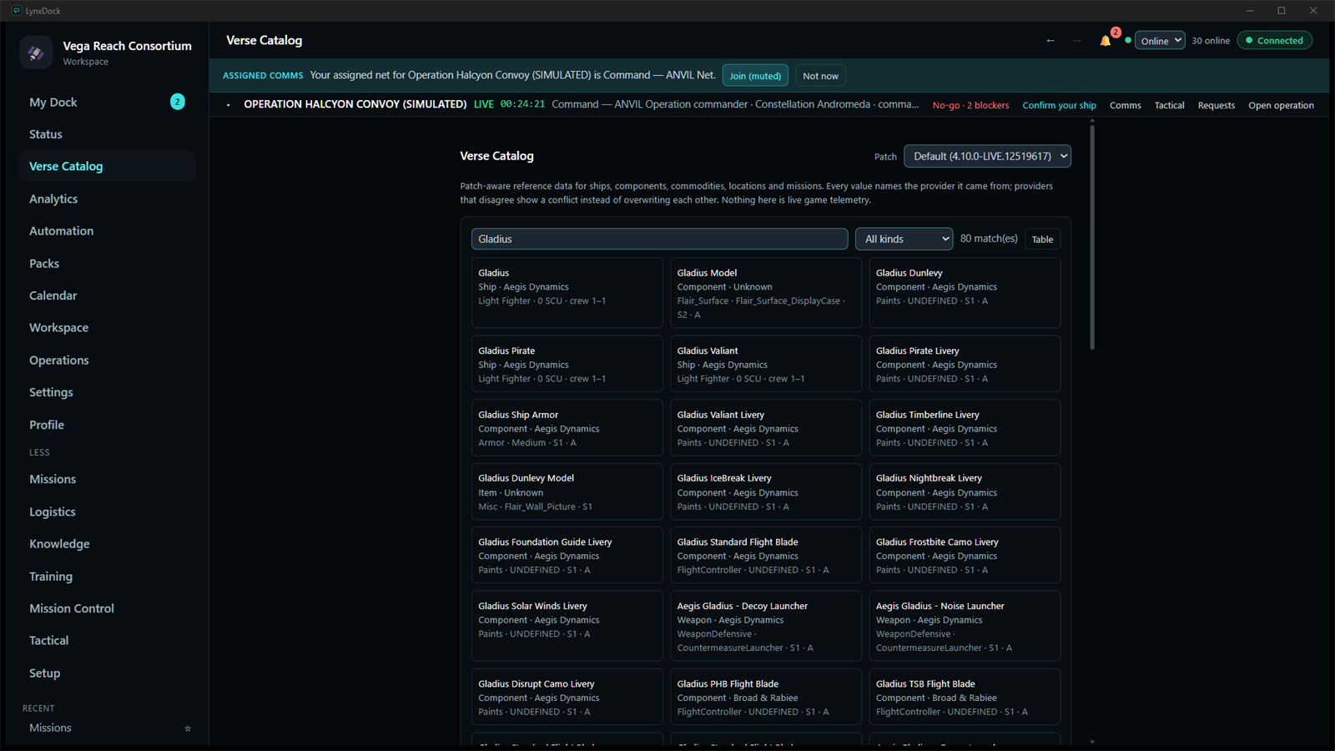This screenshot has height=751, width=1335.
Task: Open the Requests operation tab
Action: click(1216, 105)
